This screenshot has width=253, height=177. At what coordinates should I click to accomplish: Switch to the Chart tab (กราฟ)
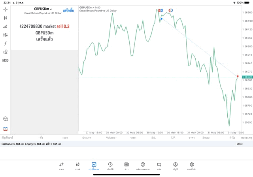(x=77, y=166)
